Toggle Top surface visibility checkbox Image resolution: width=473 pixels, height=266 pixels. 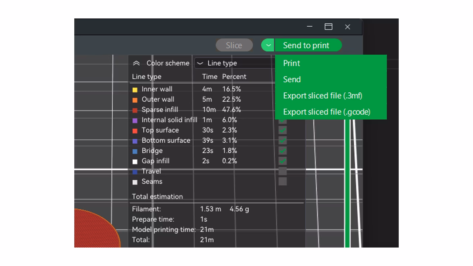tap(282, 130)
